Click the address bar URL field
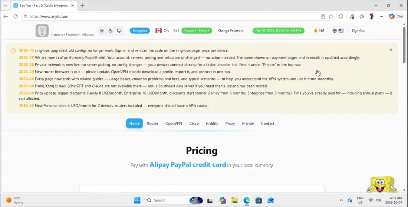 (172, 16)
